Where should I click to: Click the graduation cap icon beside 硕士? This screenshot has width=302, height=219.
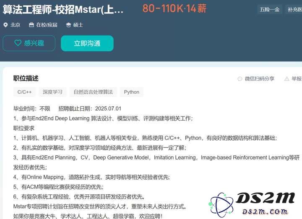click(x=68, y=25)
